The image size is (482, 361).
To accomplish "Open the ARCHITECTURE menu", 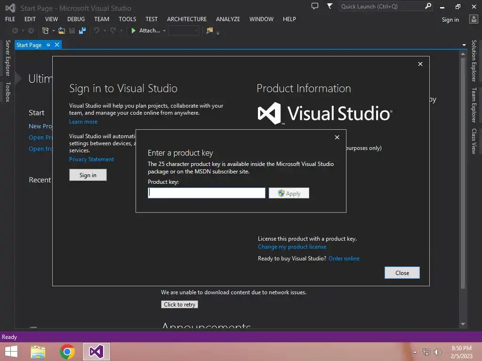I will (x=187, y=19).
